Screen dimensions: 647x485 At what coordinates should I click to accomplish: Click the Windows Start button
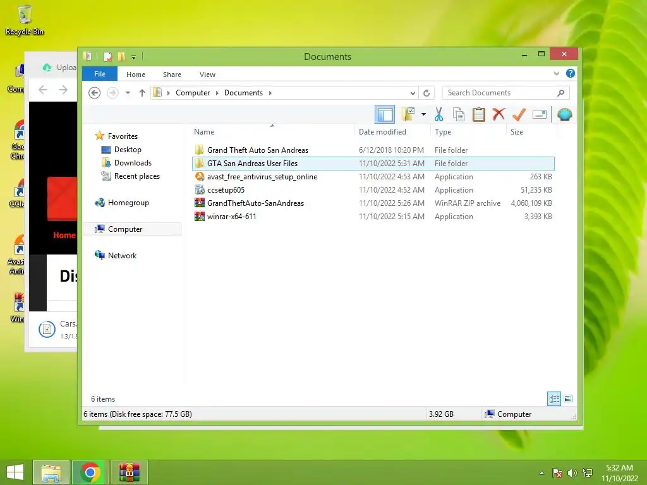[15, 472]
